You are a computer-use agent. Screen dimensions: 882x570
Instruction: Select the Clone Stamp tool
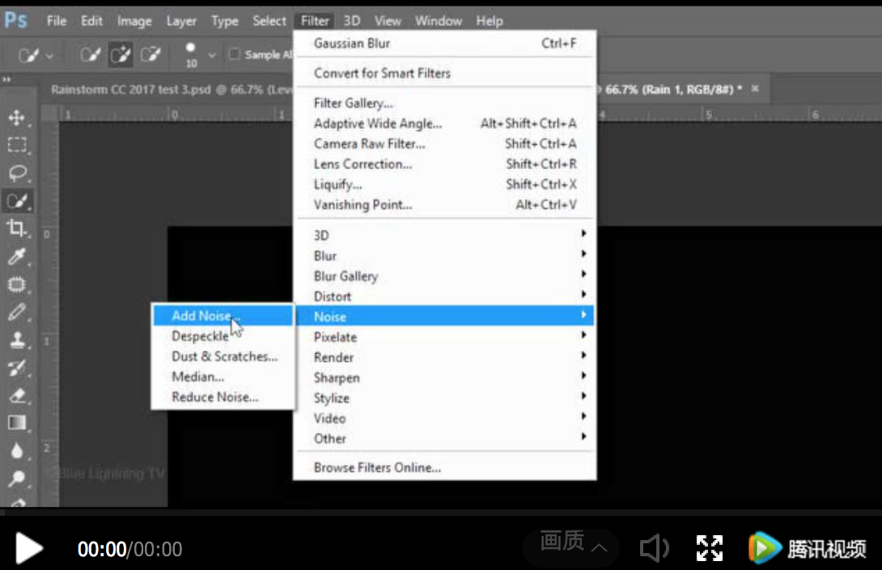coord(16,340)
